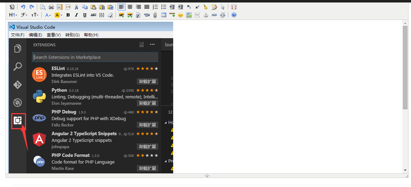Open help with the blue question icon
This screenshot has height=187, width=411.
234,15
